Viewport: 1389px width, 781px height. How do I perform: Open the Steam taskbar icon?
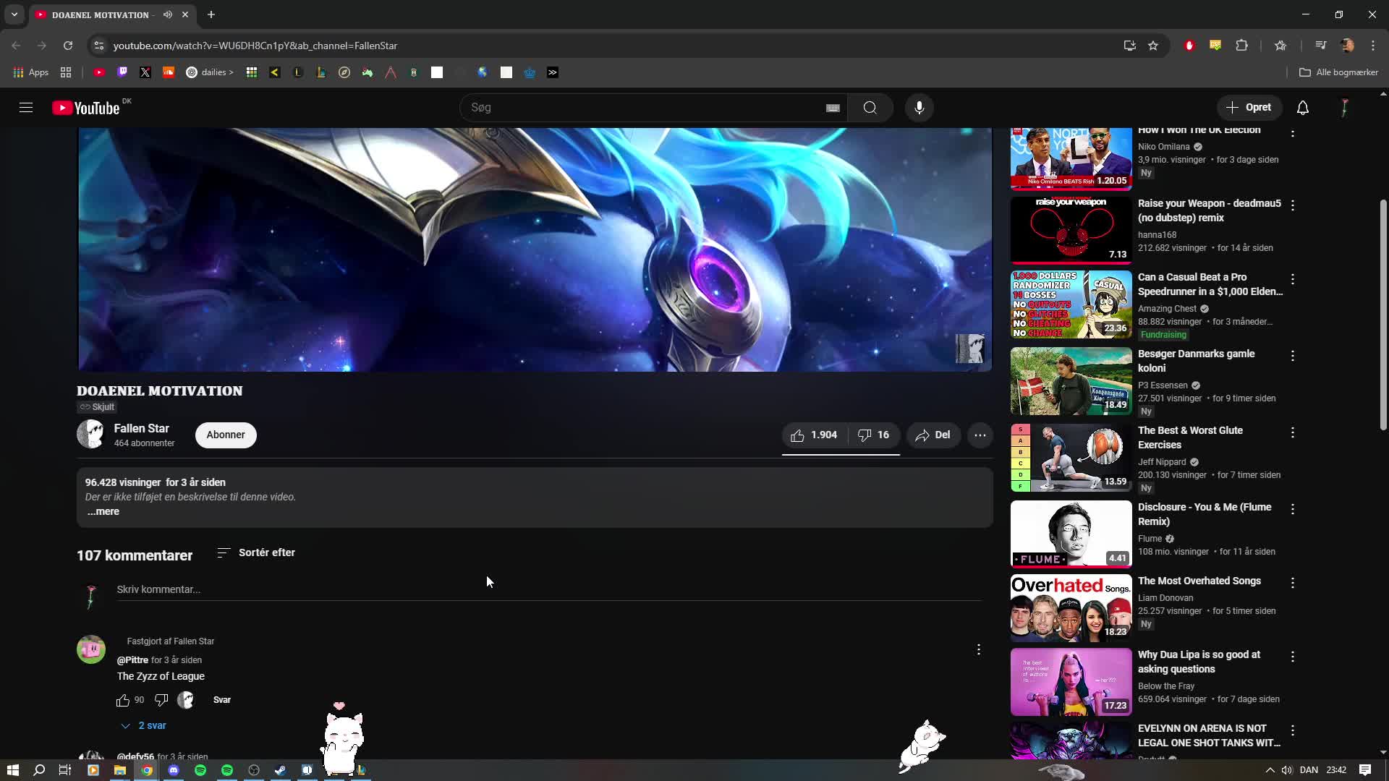[281, 770]
